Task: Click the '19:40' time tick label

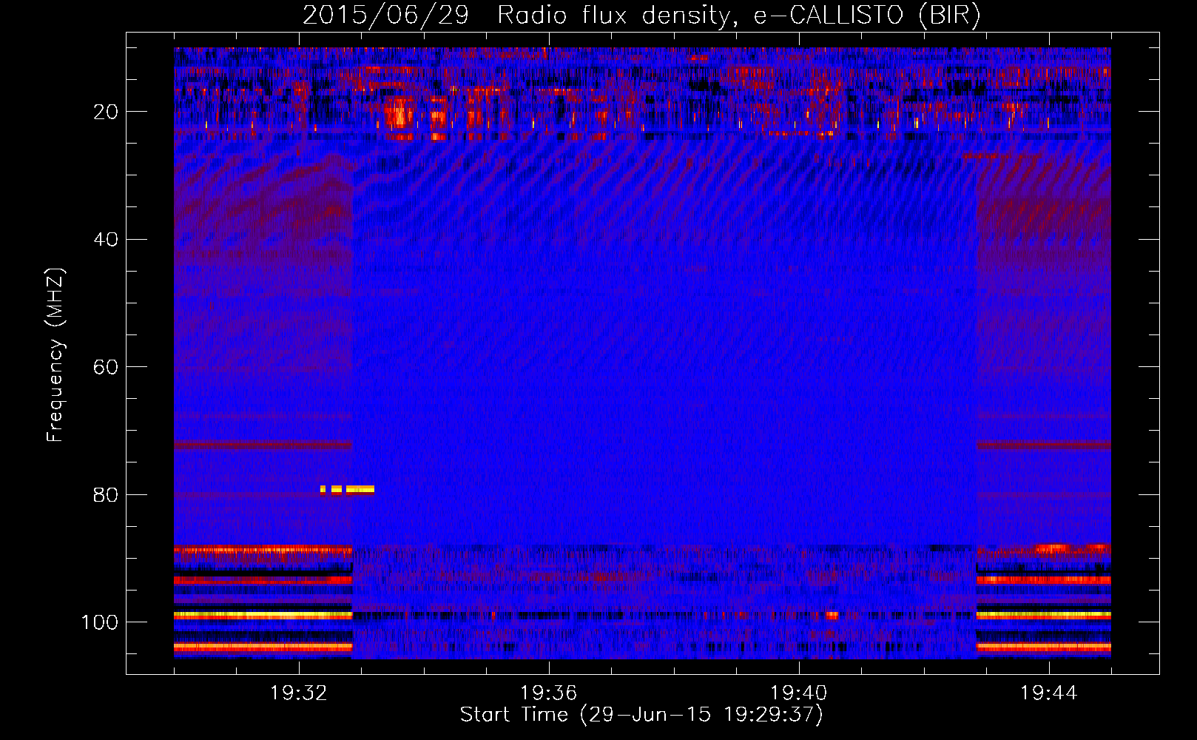Action: (x=798, y=693)
